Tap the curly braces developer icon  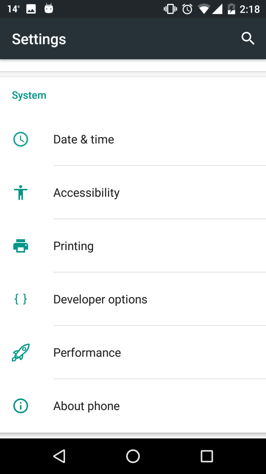(21, 299)
